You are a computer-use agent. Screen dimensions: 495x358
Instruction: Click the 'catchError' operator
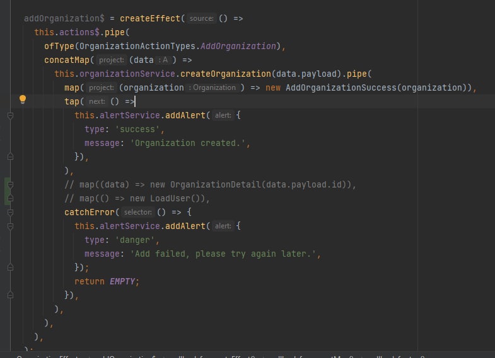pos(90,213)
